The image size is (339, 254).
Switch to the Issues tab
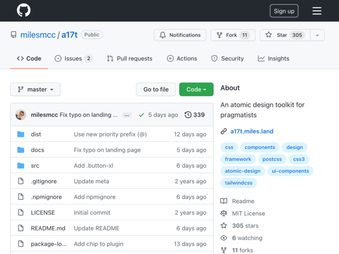[x=74, y=59]
